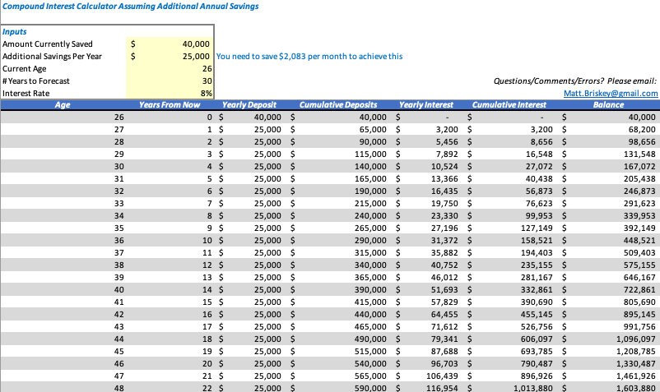660x392 pixels.
Task: Select the Additional Savings Per Year value 25,000
Action: click(x=196, y=57)
